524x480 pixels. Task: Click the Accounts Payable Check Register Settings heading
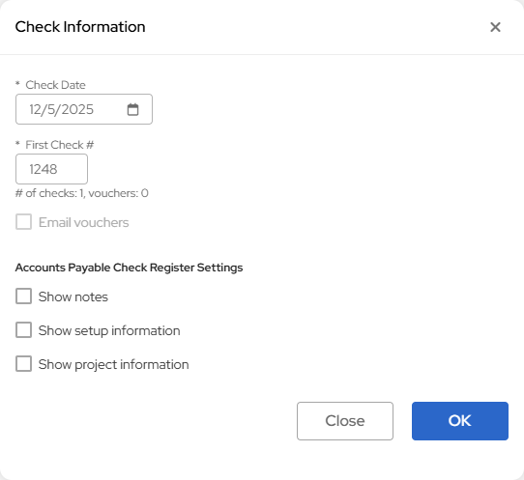coord(129,268)
